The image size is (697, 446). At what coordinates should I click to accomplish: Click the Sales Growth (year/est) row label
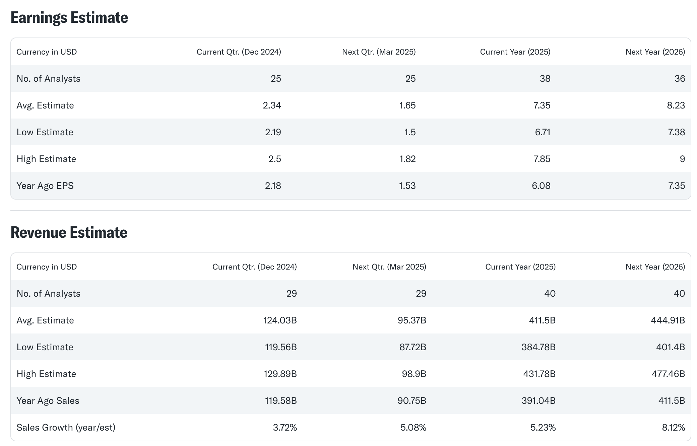click(x=66, y=428)
